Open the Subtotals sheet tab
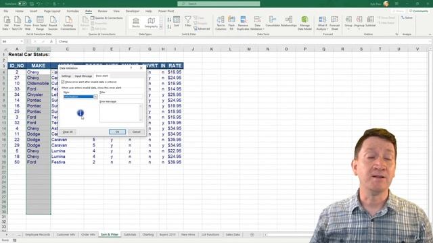This screenshot has height=243, width=433. point(130,235)
